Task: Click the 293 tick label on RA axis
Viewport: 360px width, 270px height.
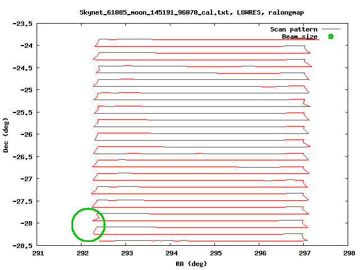Action: pos(127,253)
